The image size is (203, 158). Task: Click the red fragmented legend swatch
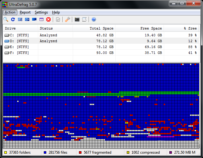click(80, 152)
